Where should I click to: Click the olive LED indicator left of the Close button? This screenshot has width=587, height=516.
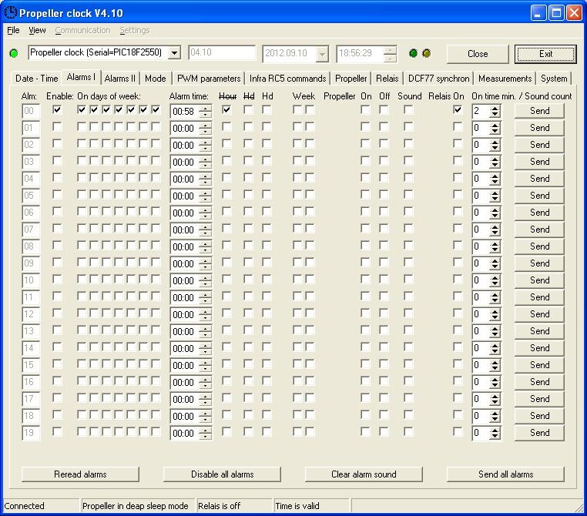427,53
